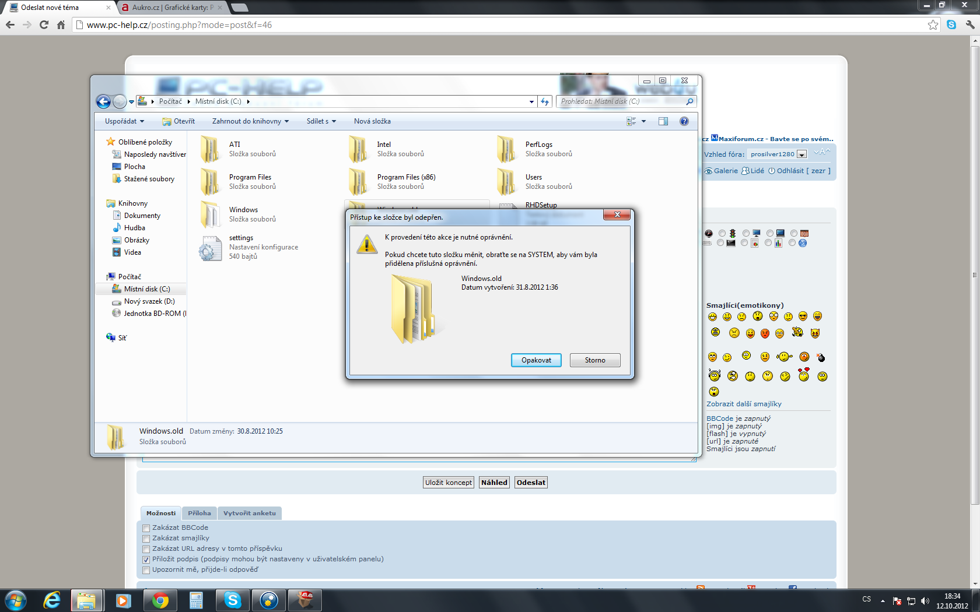Open Explorer help with the question mark

[684, 121]
